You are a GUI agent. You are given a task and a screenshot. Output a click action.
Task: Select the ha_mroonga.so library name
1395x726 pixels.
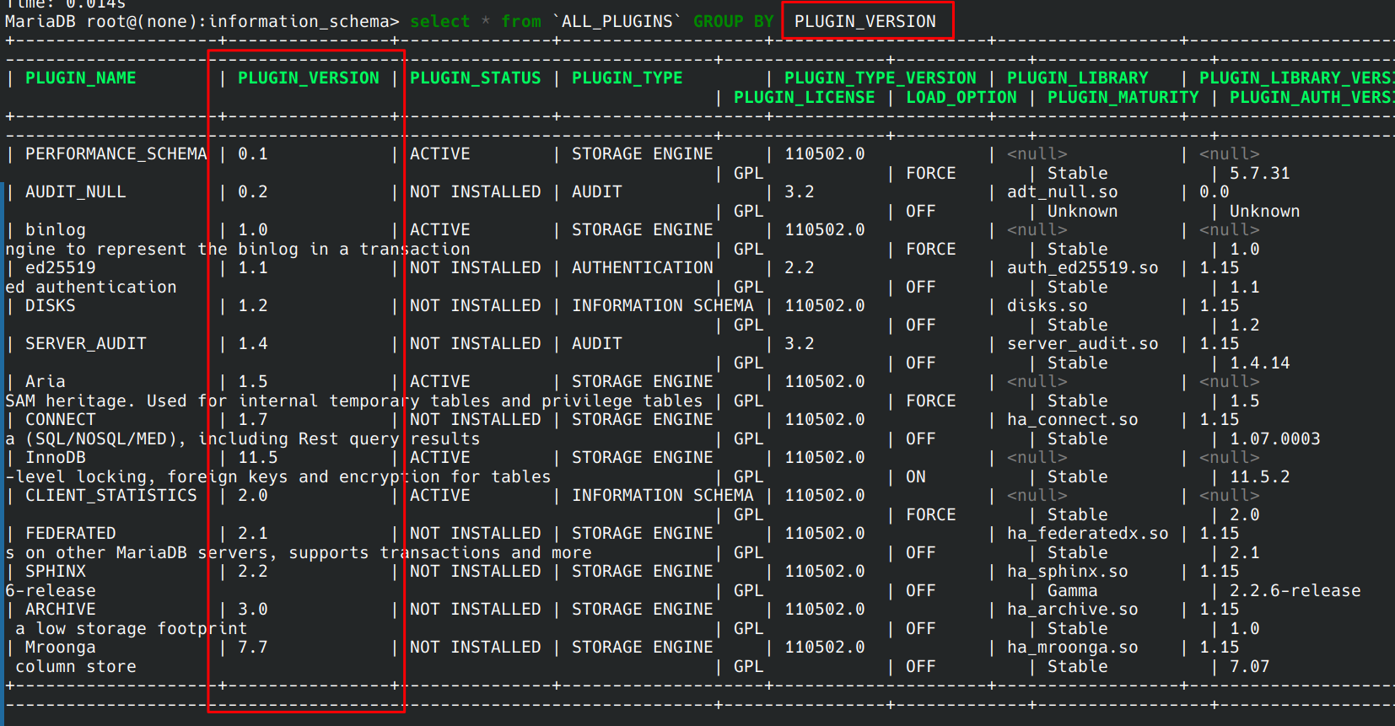click(x=1073, y=648)
